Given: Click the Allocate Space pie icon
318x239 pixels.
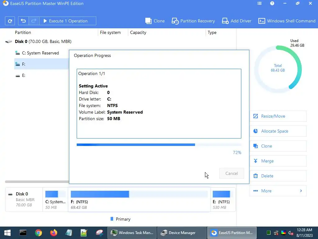Looking at the screenshot, I should pos(256,131).
